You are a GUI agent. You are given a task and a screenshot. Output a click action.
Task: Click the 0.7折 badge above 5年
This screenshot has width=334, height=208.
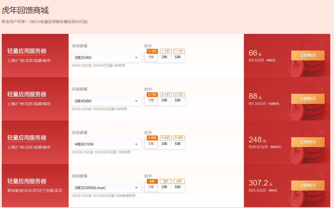coord(179,95)
